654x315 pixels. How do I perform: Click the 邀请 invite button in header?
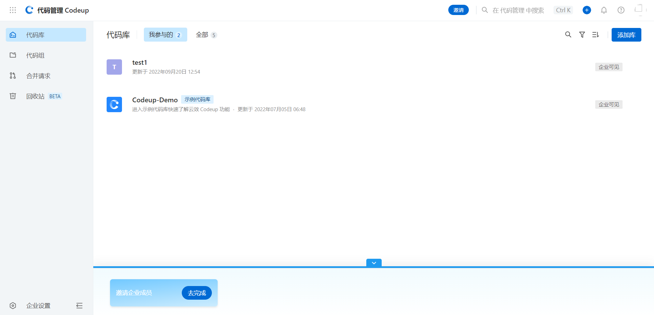458,10
